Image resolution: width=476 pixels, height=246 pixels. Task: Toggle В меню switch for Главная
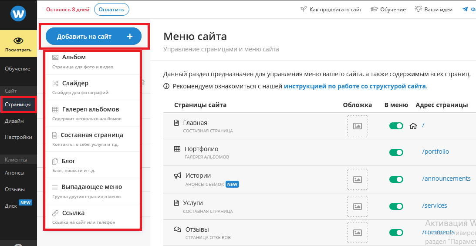click(396, 126)
